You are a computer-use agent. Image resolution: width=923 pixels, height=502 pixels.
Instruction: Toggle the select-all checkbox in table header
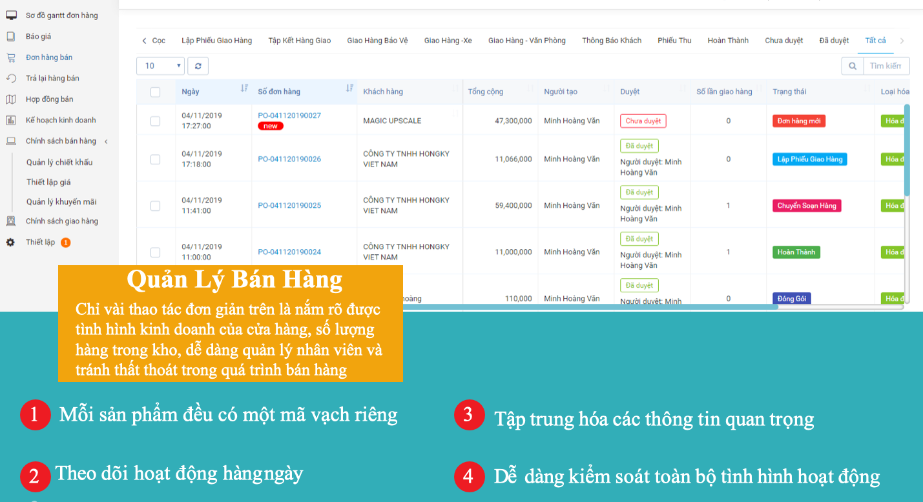click(x=155, y=92)
